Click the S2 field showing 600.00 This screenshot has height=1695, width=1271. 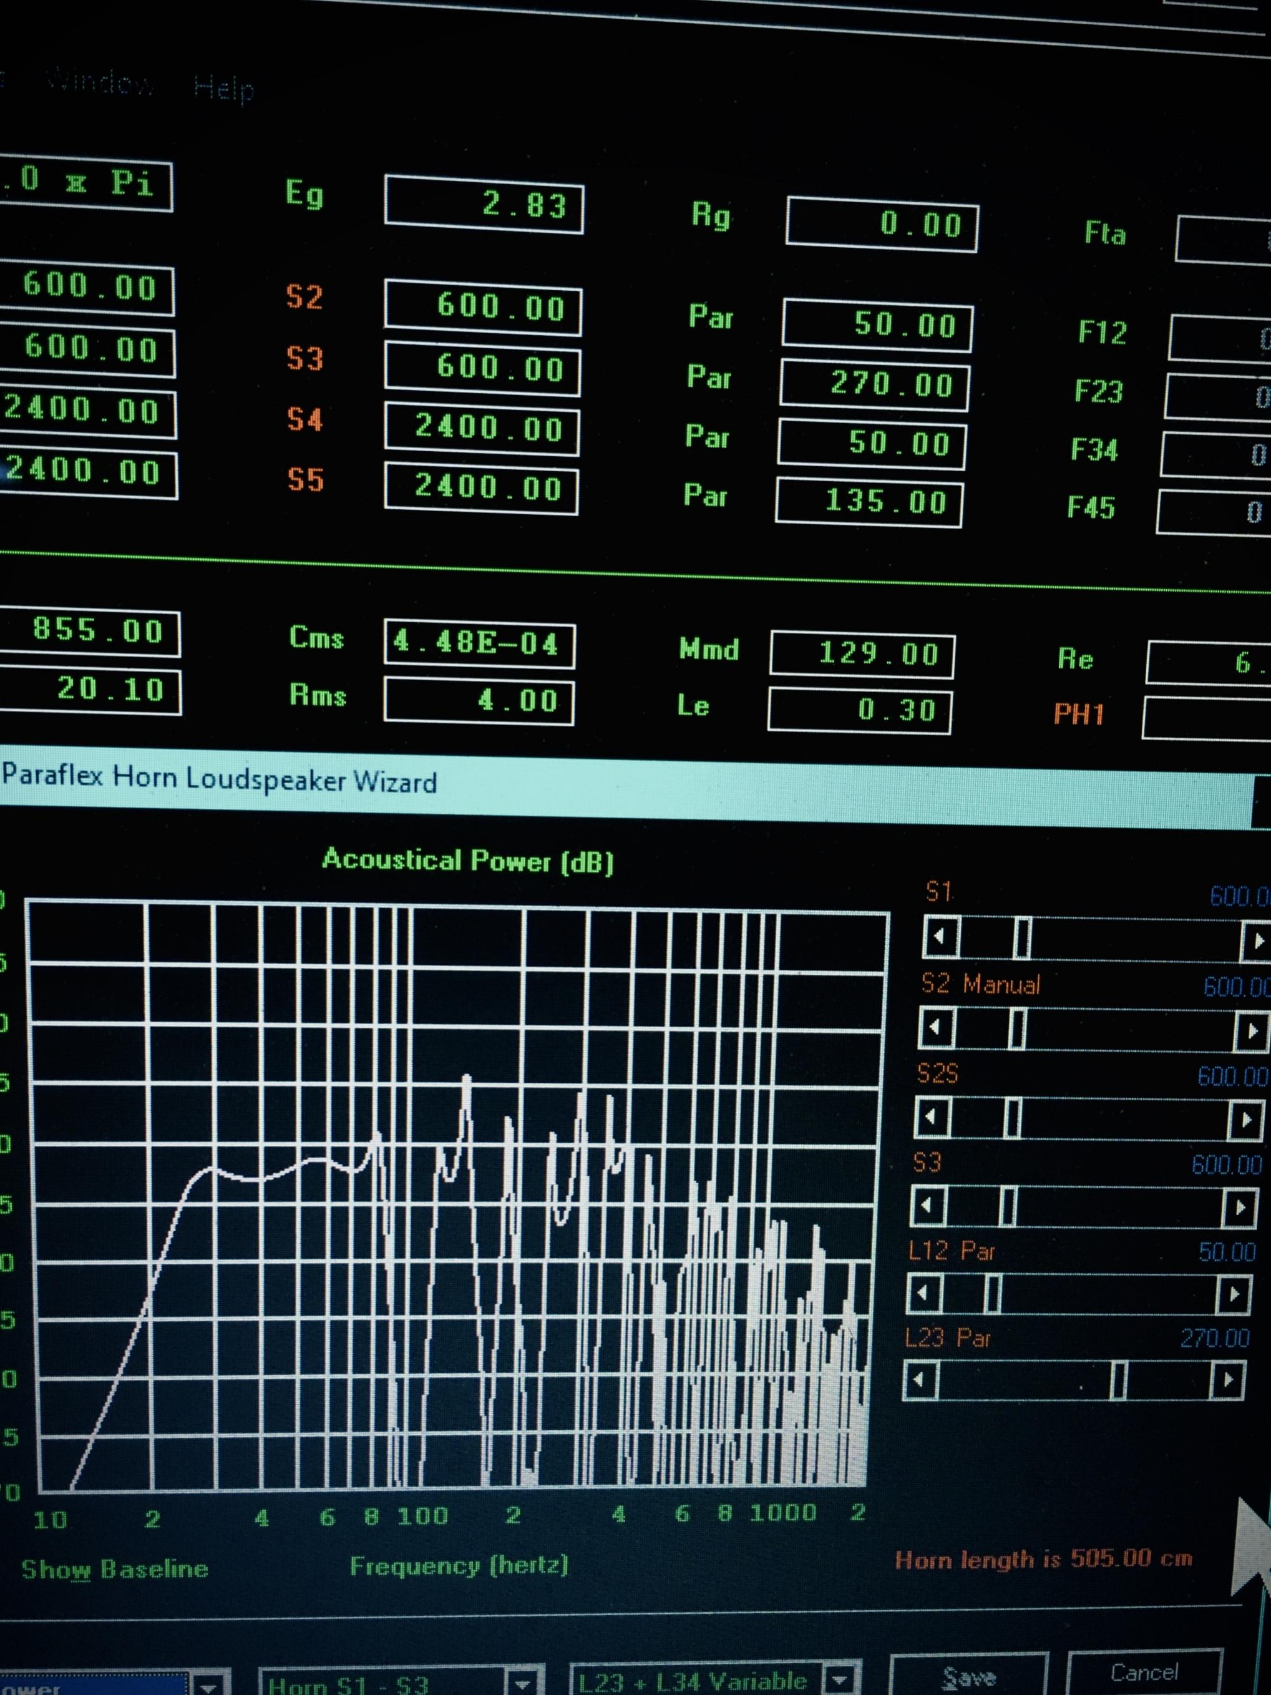(x=483, y=307)
